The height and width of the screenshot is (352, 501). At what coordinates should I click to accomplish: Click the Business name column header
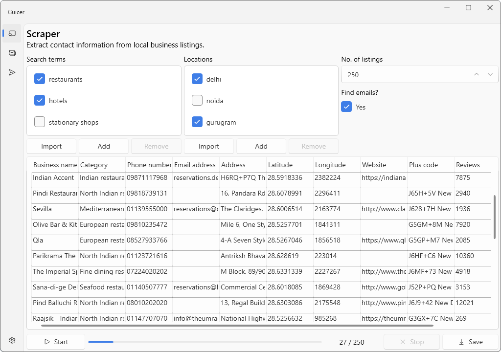coord(54,165)
